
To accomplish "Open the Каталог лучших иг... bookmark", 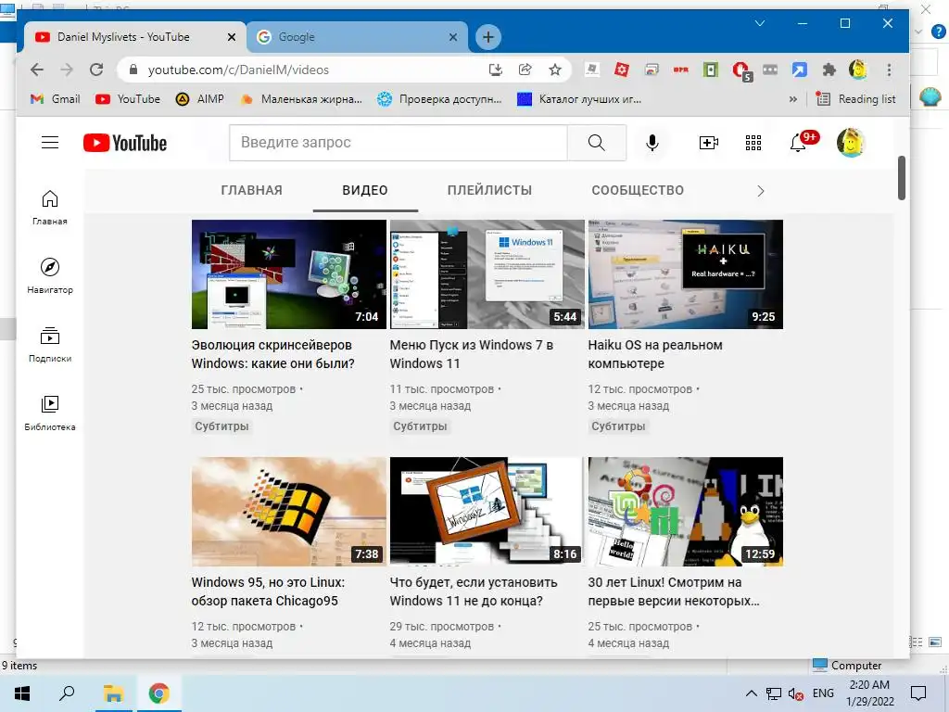I will pyautogui.click(x=579, y=99).
